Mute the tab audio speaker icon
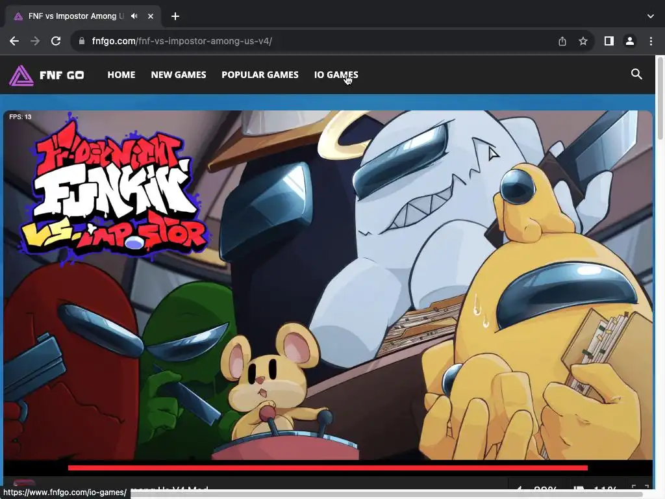The width and height of the screenshot is (665, 499). pos(134,16)
